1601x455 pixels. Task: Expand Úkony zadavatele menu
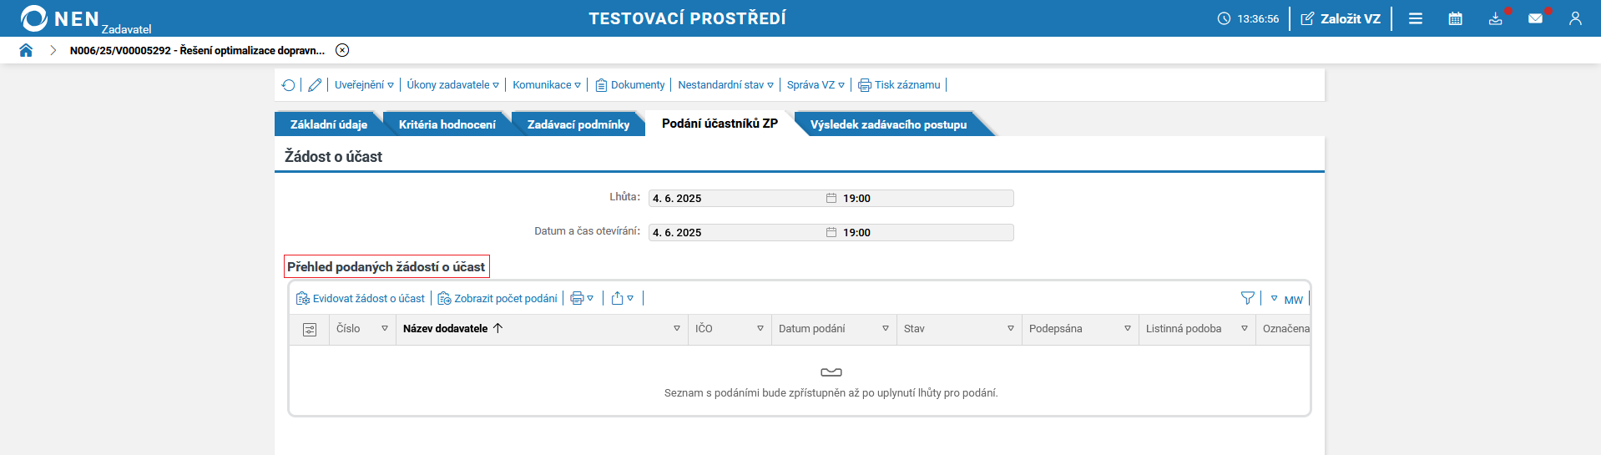(452, 85)
